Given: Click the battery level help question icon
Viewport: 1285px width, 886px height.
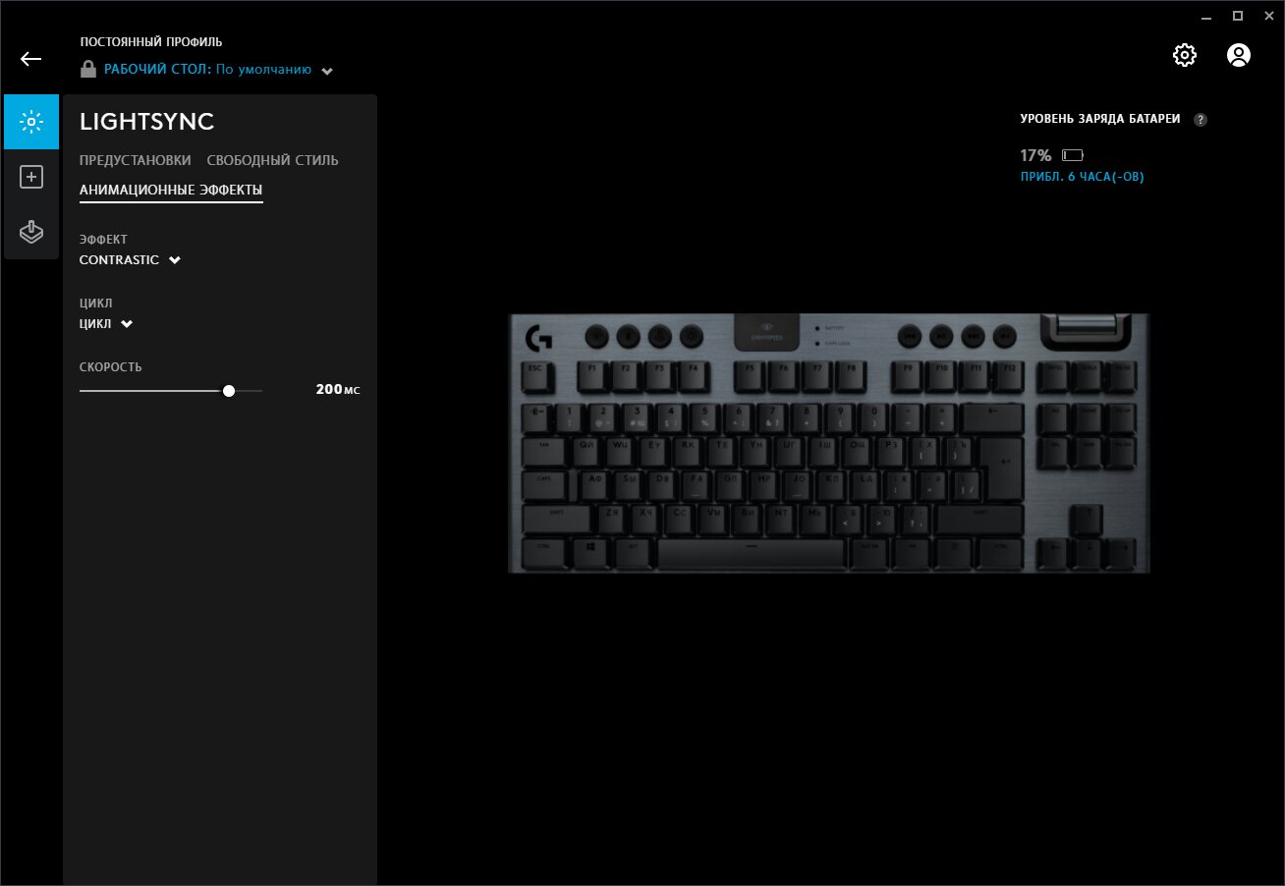Looking at the screenshot, I should tap(1200, 120).
